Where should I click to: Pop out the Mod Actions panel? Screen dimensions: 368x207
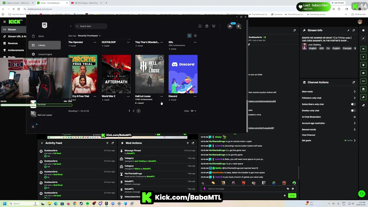[193, 143]
